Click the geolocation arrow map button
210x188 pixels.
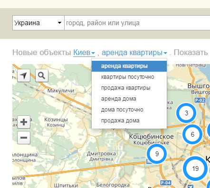pyautogui.click(x=24, y=75)
